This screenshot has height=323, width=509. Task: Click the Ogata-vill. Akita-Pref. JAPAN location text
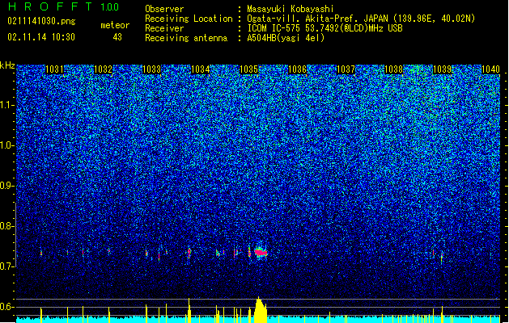coord(361,19)
